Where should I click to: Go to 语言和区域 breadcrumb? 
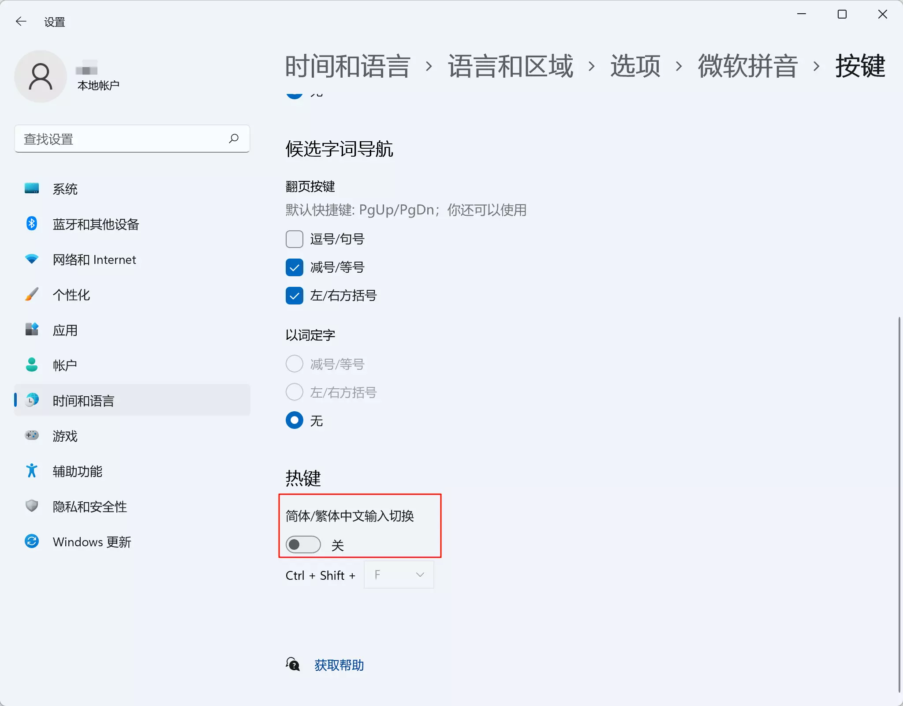tap(510, 66)
